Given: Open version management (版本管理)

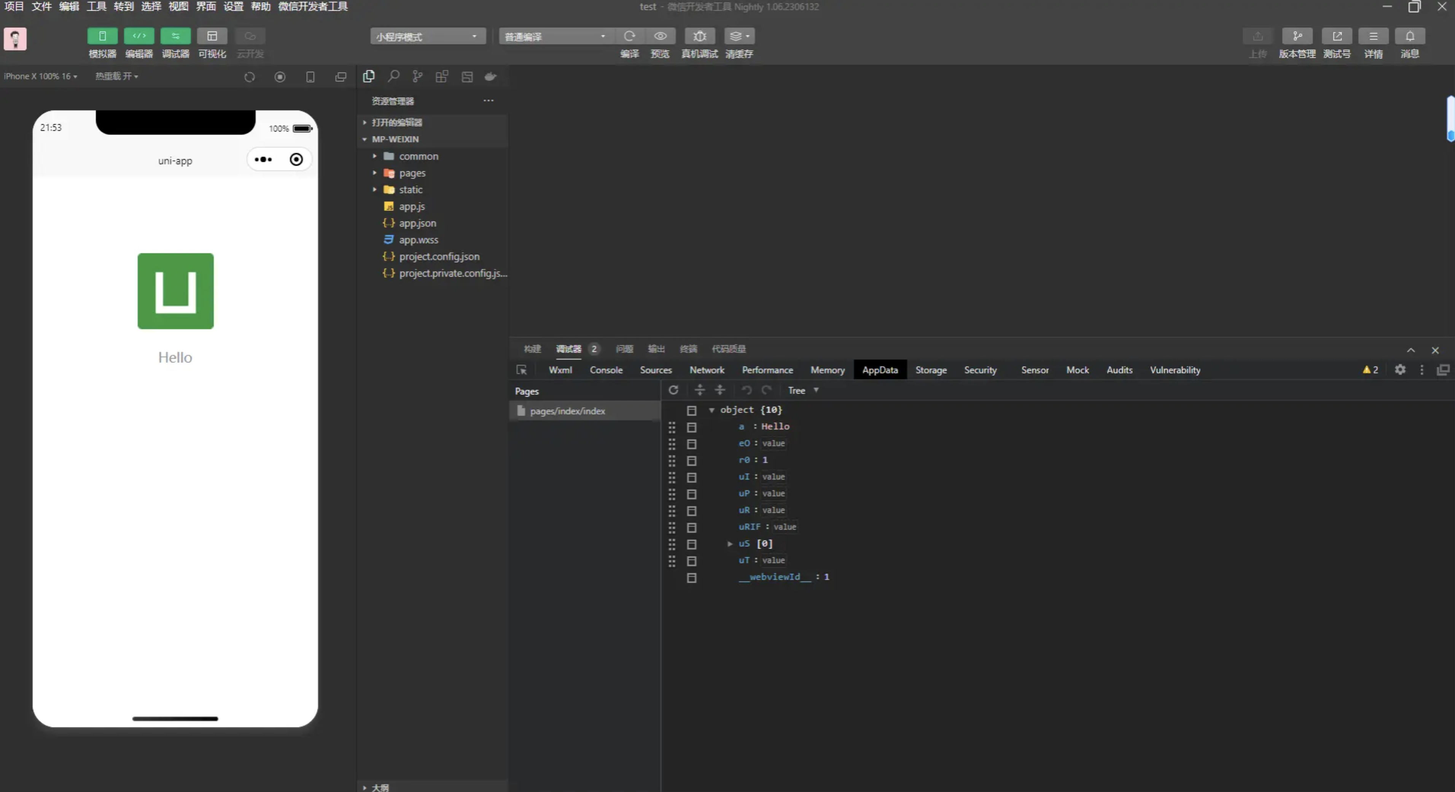Looking at the screenshot, I should (1297, 36).
